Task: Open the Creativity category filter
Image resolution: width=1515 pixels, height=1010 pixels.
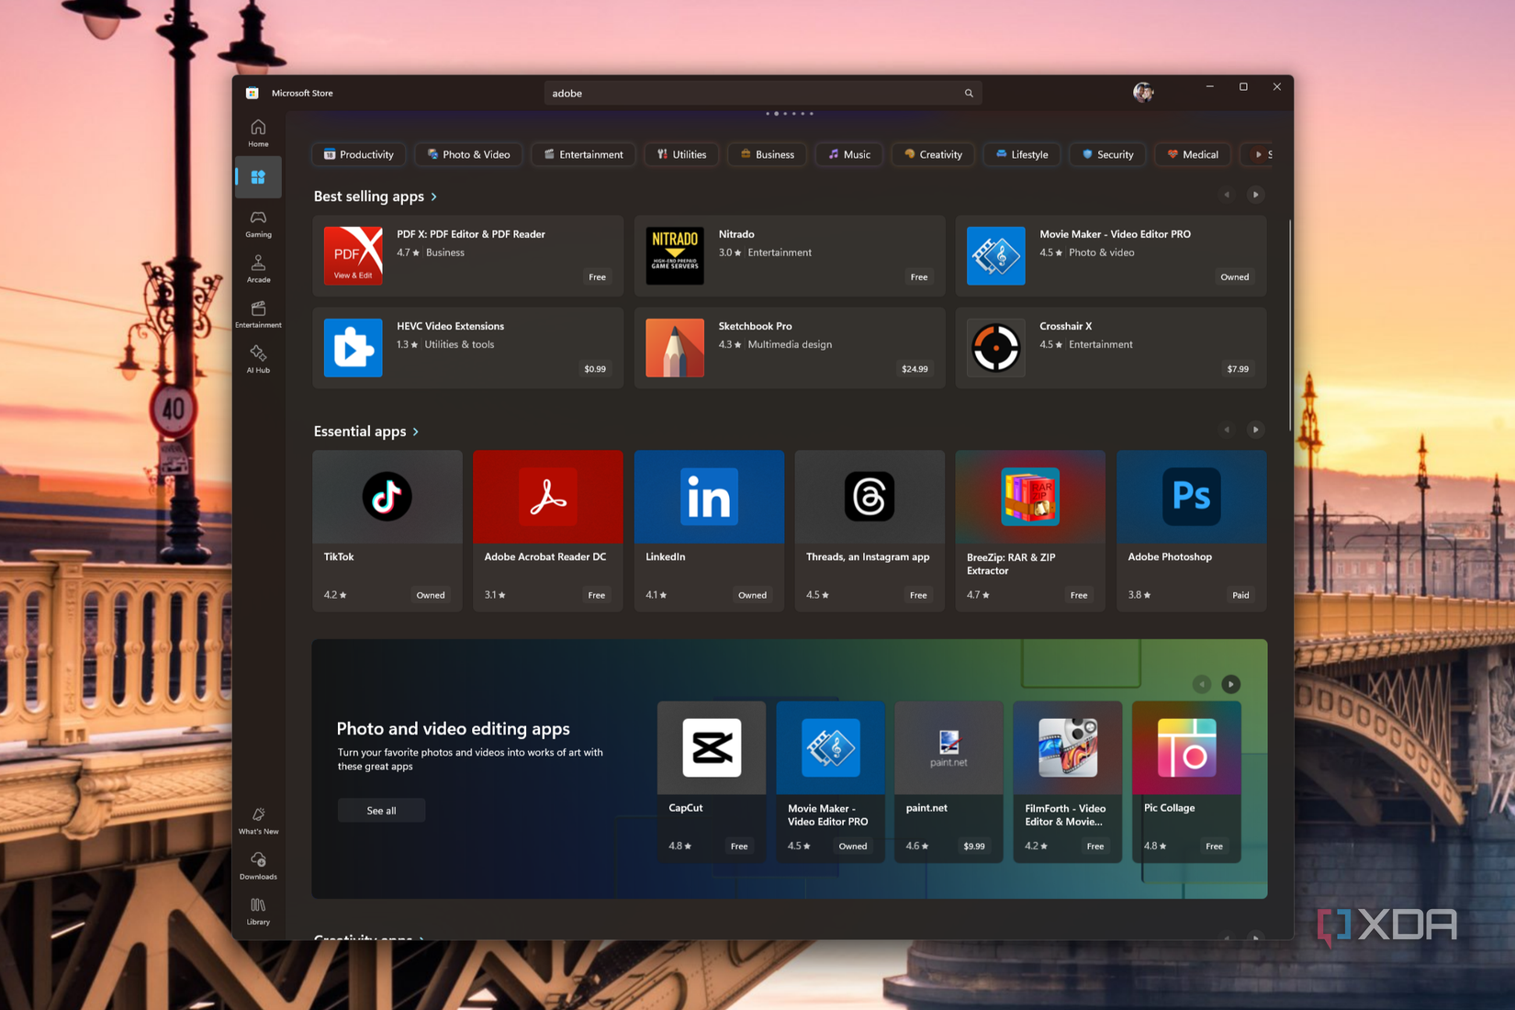Action: pos(932,154)
